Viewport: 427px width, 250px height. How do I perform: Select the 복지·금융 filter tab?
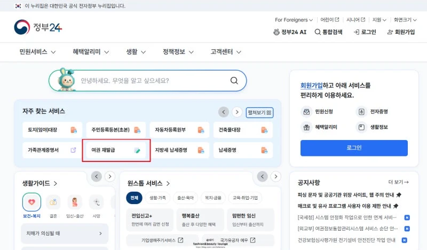point(213,198)
